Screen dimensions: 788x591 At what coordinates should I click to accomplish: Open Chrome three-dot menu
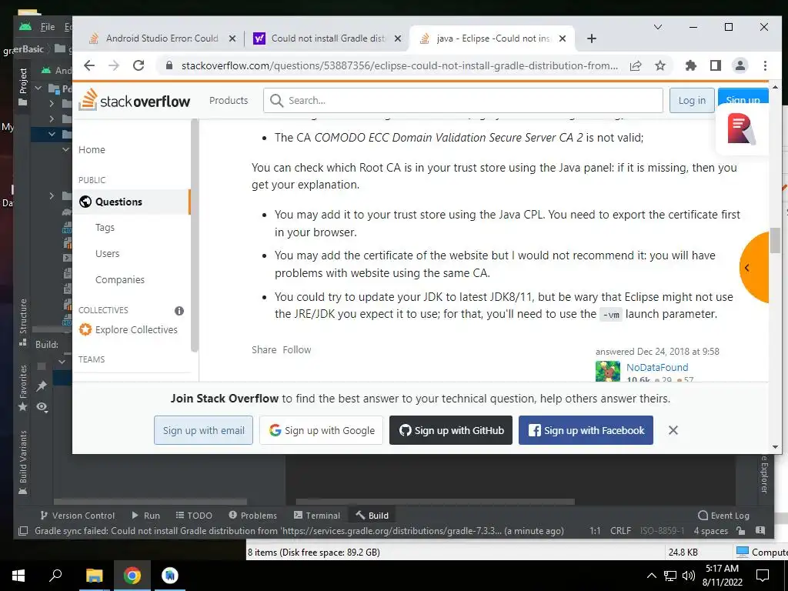point(765,65)
